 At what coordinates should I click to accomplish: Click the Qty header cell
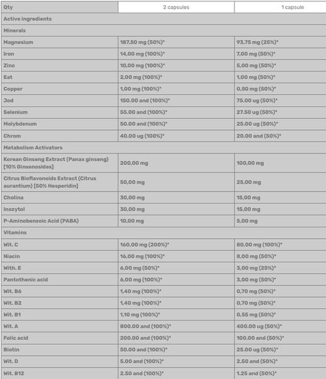(x=60, y=7)
